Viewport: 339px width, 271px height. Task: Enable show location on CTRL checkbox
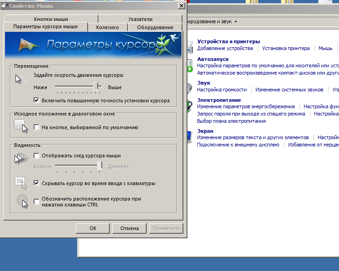pyautogui.click(x=36, y=201)
